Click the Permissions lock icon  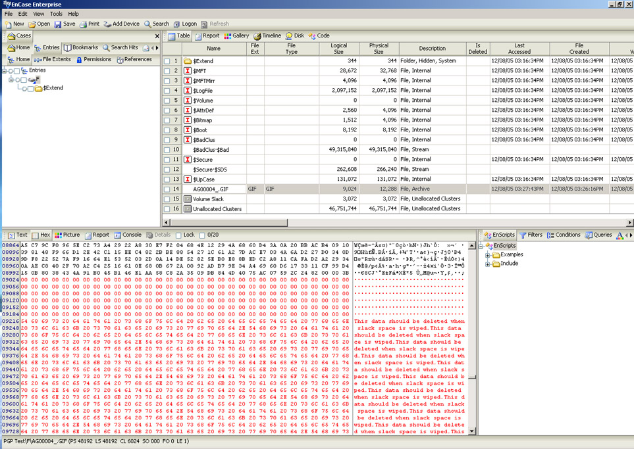tap(79, 60)
